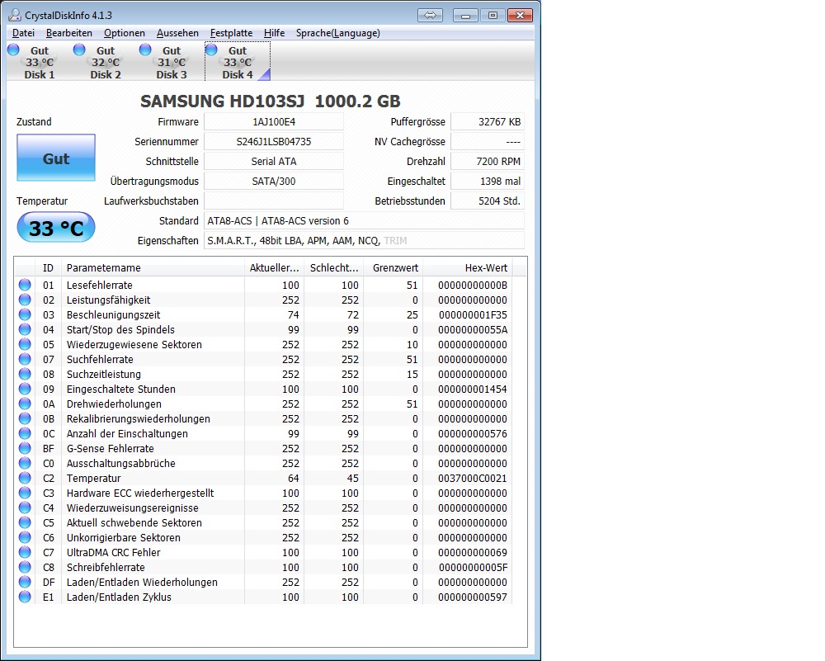This screenshot has height=661, width=825.
Task: Click status orb for Rekalibrierungswiederholungen row
Action: [25, 418]
